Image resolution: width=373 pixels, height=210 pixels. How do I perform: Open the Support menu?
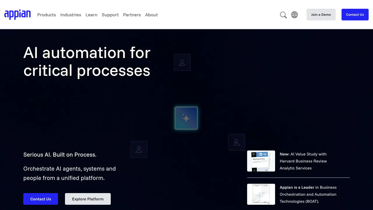click(x=110, y=15)
